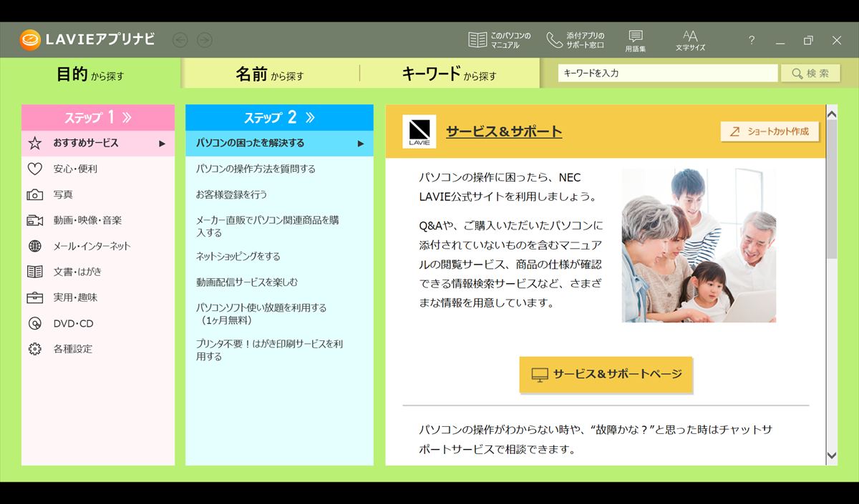Click the LAVIE logo beside サービス&サポート
Viewport: 859px width, 504px height.
pos(419,132)
